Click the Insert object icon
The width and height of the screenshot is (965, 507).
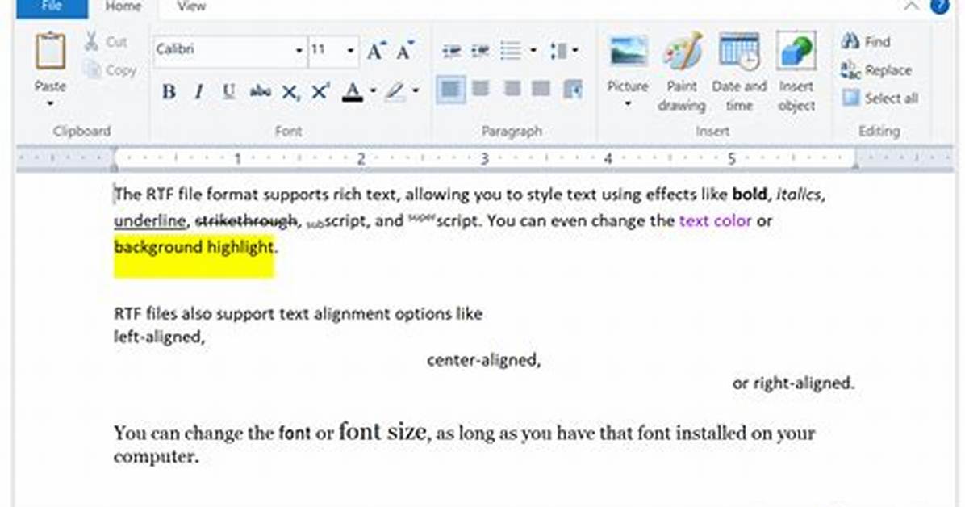pyautogui.click(x=796, y=51)
